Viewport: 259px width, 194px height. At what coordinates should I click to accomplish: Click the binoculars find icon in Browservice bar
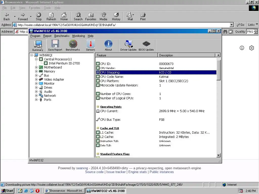(x=225, y=32)
